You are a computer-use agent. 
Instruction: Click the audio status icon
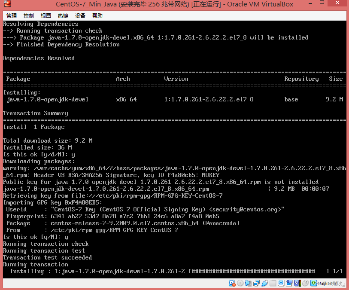(x=249, y=283)
